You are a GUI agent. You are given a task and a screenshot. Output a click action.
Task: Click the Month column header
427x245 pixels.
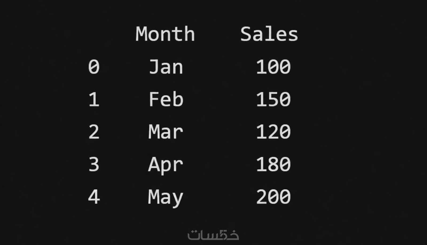point(165,34)
